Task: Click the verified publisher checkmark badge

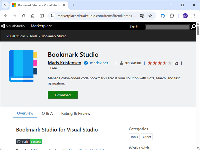Action: click(x=86, y=63)
